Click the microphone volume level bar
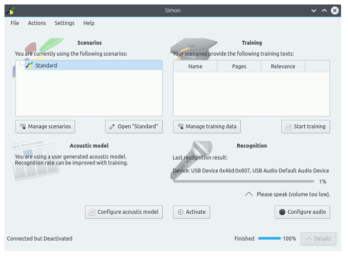This screenshot has height=258, width=348. click(244, 181)
